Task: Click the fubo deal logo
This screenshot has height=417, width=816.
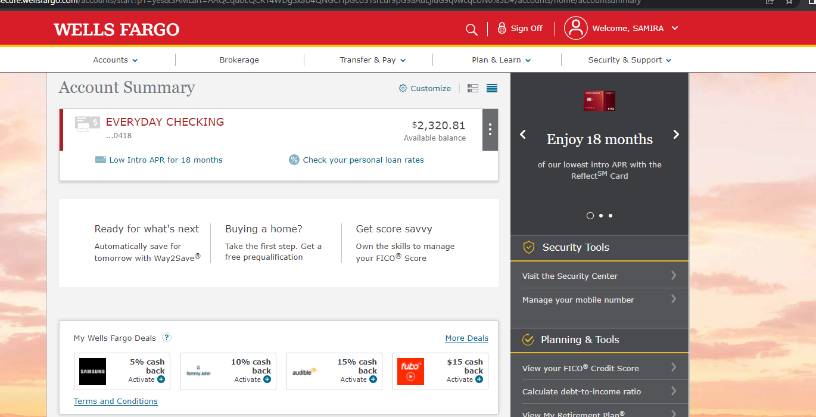Action: coord(410,371)
